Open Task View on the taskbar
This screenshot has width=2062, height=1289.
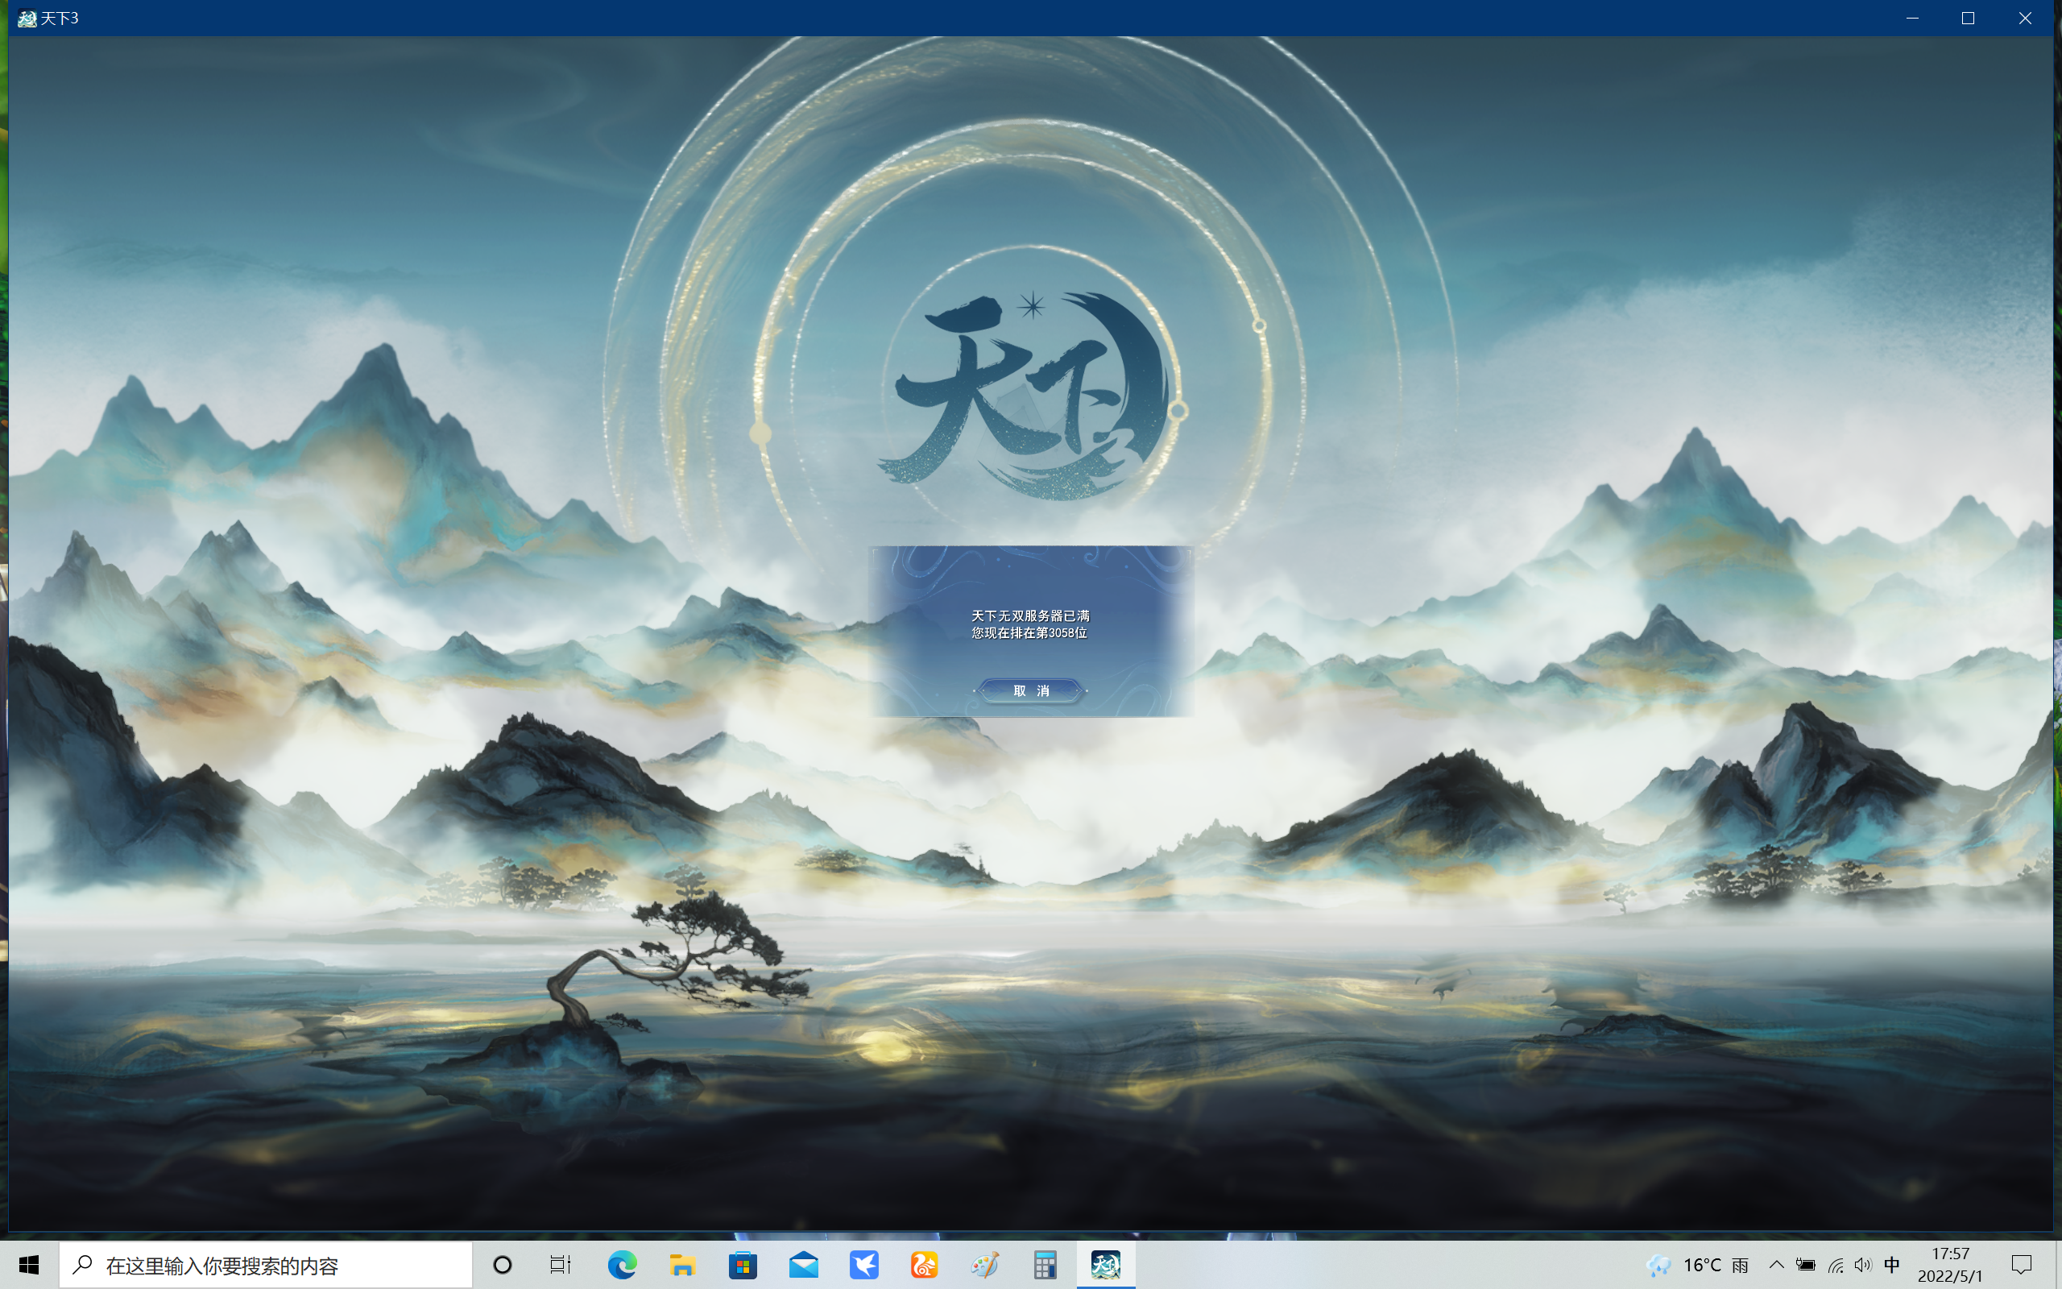tap(560, 1265)
